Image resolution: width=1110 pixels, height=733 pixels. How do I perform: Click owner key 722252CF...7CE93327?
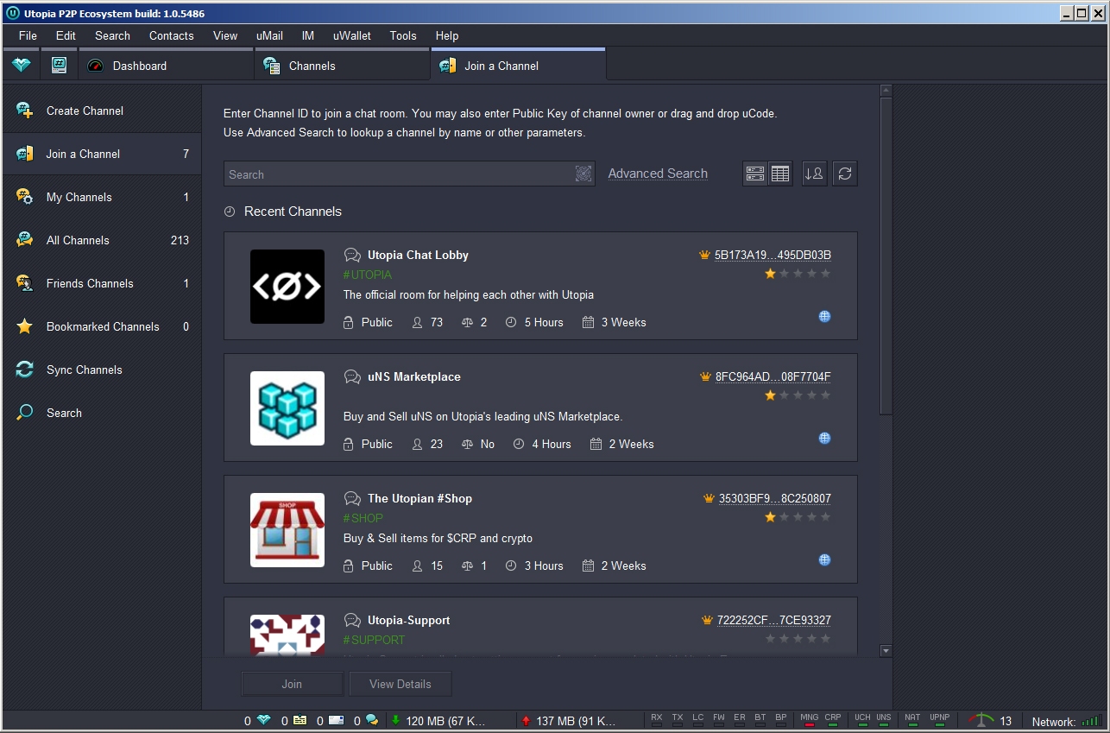[x=774, y=620]
